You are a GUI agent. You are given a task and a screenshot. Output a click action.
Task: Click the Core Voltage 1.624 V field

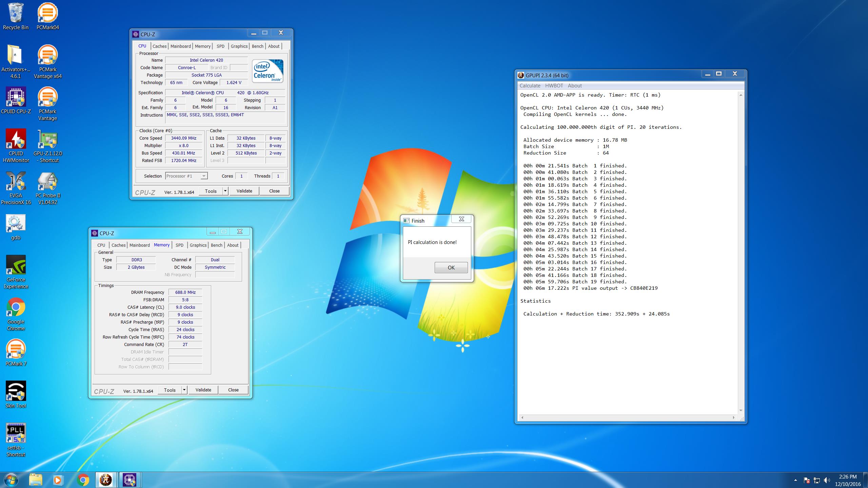click(234, 82)
